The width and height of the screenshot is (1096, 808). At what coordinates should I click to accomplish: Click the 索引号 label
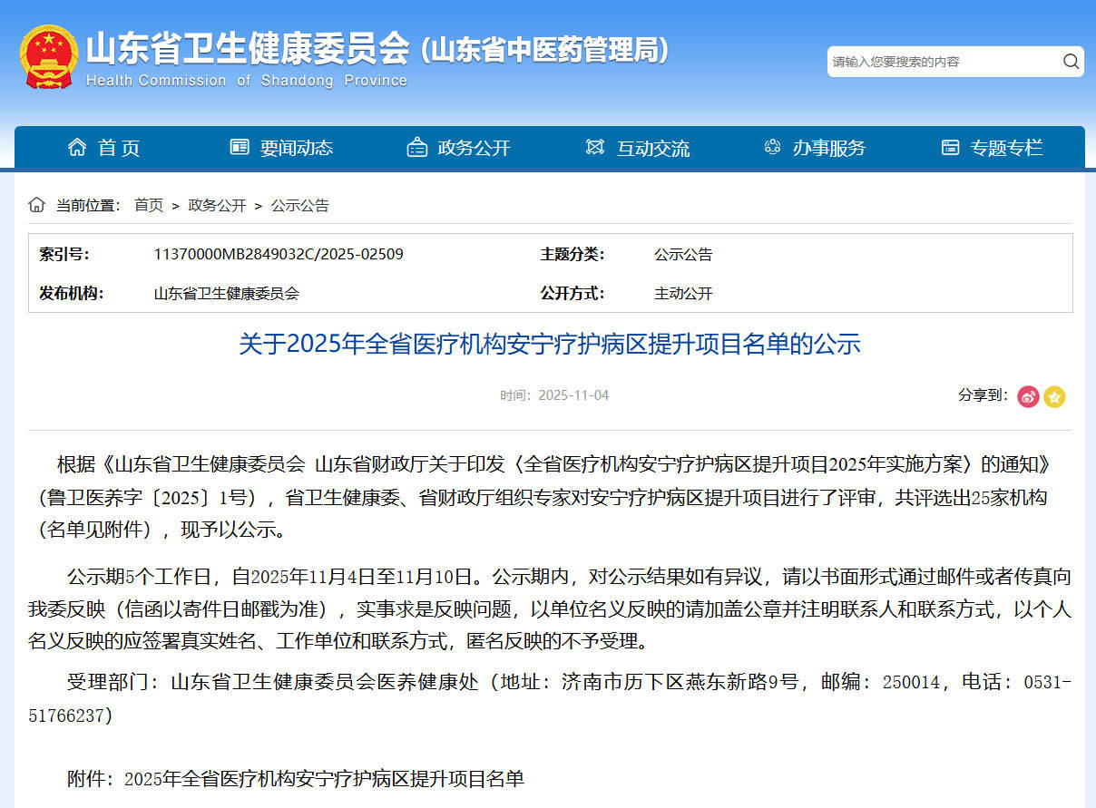click(64, 254)
